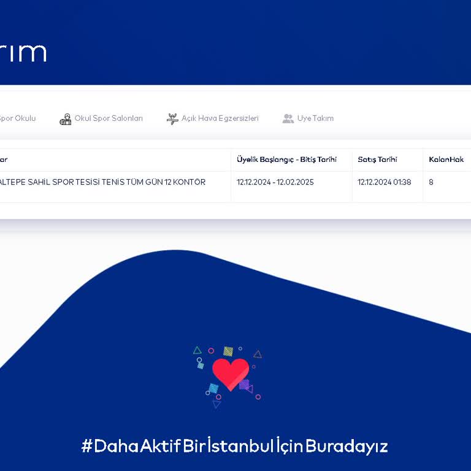Open the Spor Okulu tab
Viewport: 471px width, 471px height.
coord(18,118)
